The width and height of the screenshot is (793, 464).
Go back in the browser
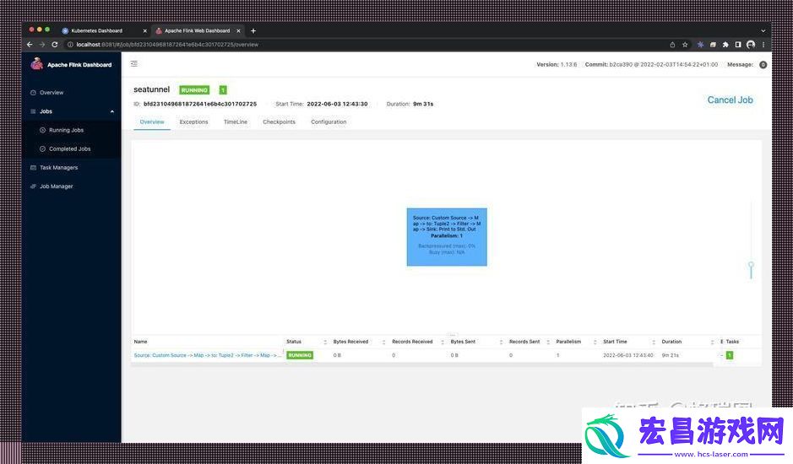coord(30,45)
